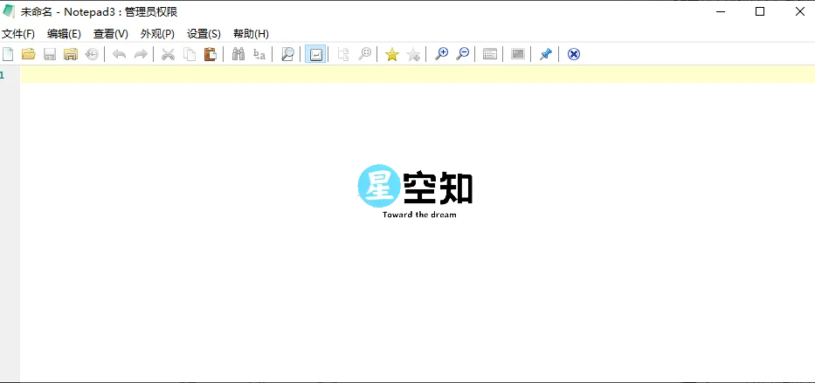Click the Save As icon
Image resolution: width=815 pixels, height=383 pixels.
(x=71, y=54)
